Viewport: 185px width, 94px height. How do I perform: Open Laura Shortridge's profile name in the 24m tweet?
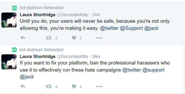tap(37, 15)
